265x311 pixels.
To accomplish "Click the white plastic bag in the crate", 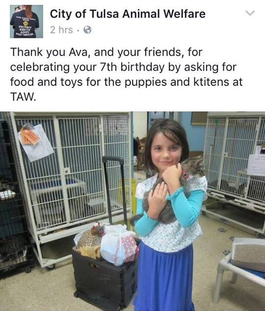I will pyautogui.click(x=119, y=245).
